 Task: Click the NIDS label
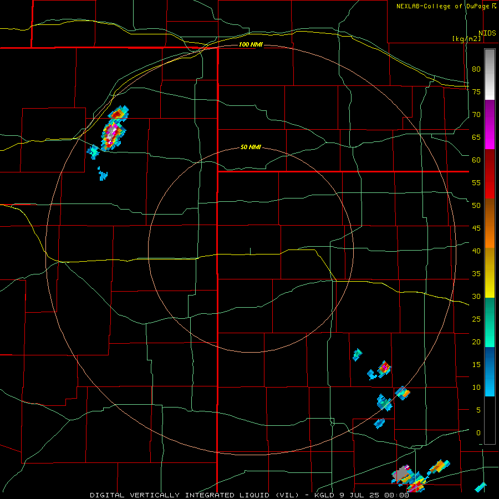click(487, 33)
